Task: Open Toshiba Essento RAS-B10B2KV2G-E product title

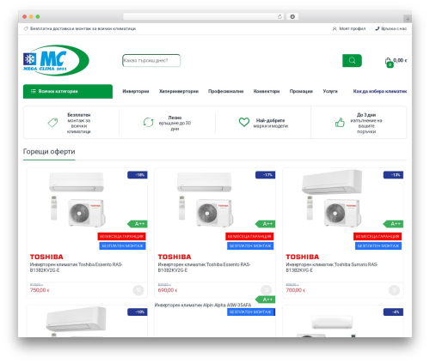Action: [204, 267]
